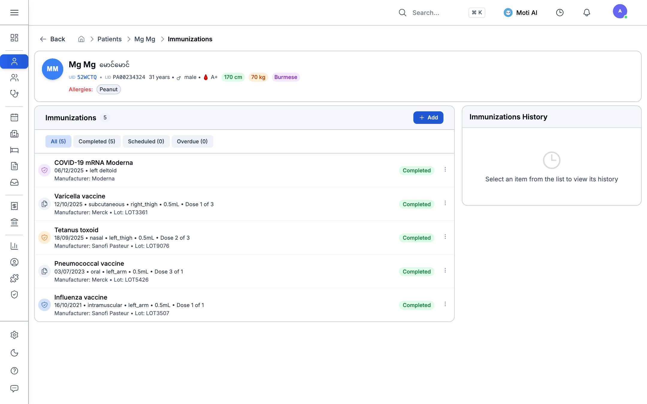Open the bar chart reports icon

pos(14,246)
